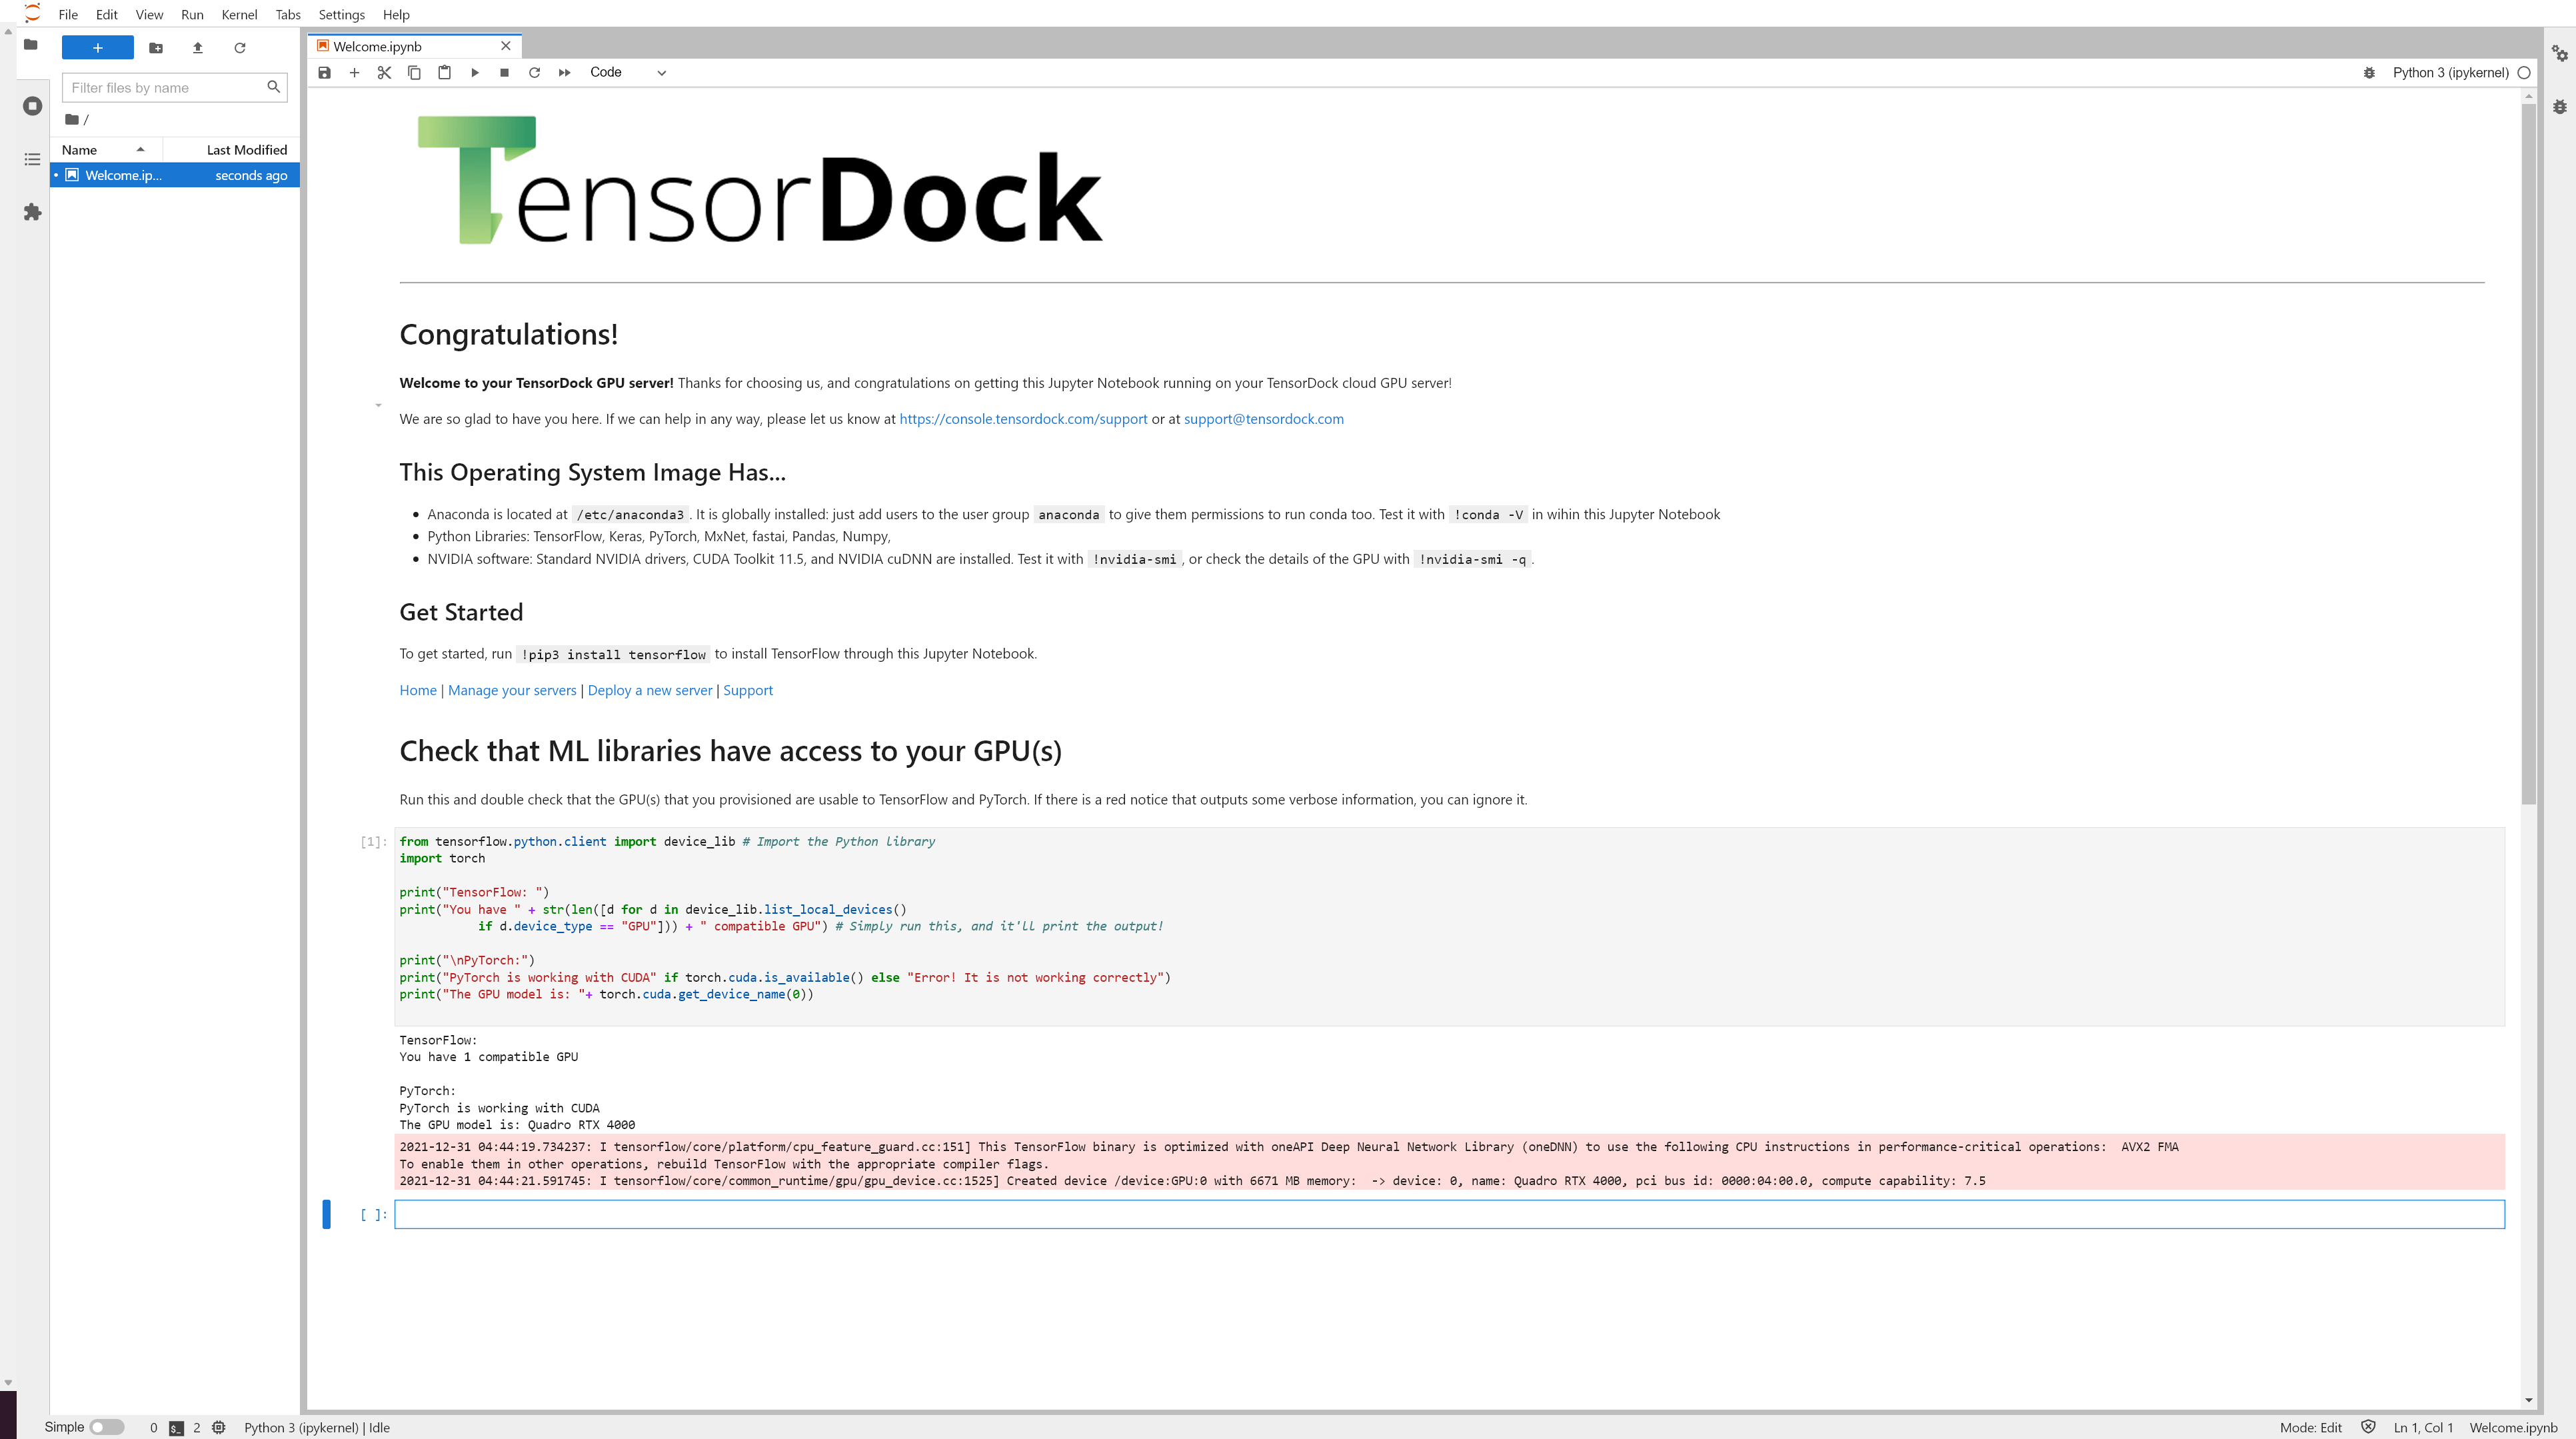Open the Support link below Get Started

[x=748, y=690]
